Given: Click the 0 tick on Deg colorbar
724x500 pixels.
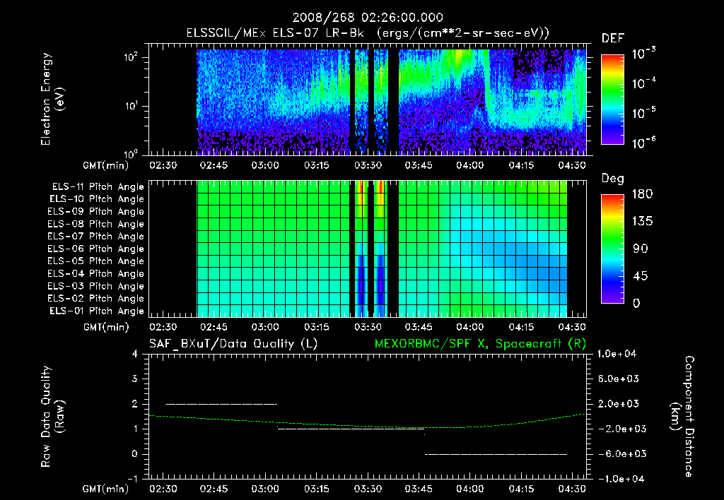Looking at the screenshot, I should 636,303.
